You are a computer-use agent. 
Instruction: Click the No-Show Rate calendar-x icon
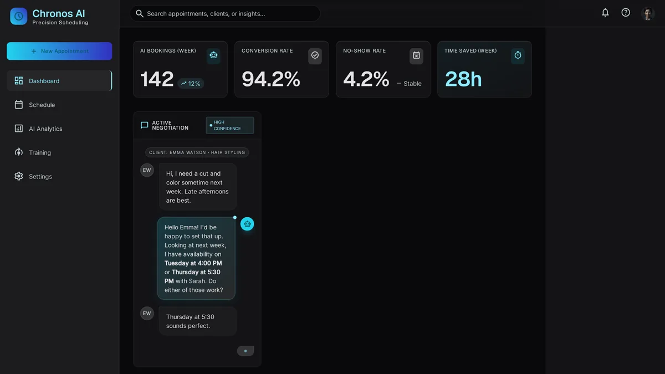(x=416, y=55)
